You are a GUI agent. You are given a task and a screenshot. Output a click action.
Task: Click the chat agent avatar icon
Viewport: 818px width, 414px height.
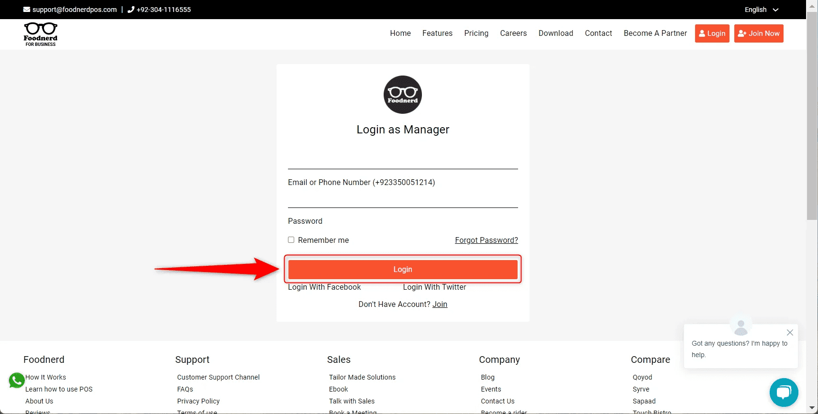point(741,327)
